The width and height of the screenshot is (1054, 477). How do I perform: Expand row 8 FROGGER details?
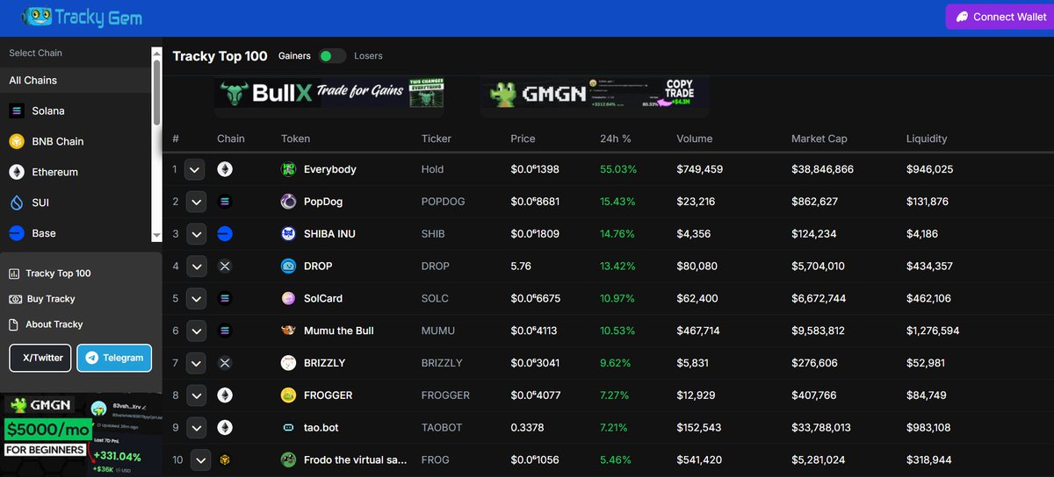196,395
